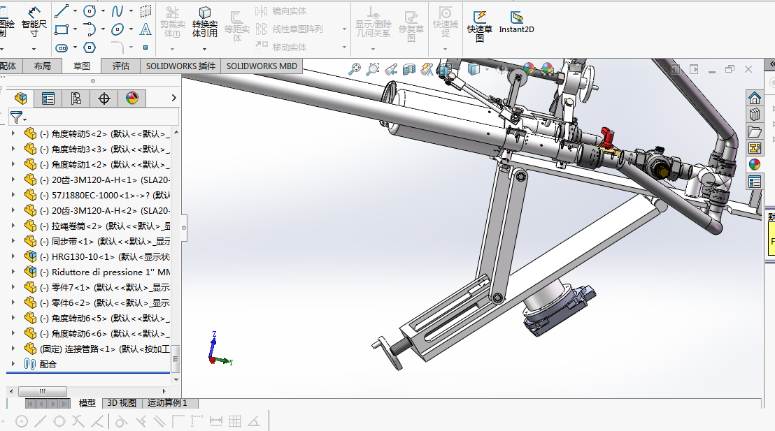This screenshot has height=431, width=775.
Task: Switch to the SOLIDWORKS 插件 tab
Action: (x=180, y=66)
